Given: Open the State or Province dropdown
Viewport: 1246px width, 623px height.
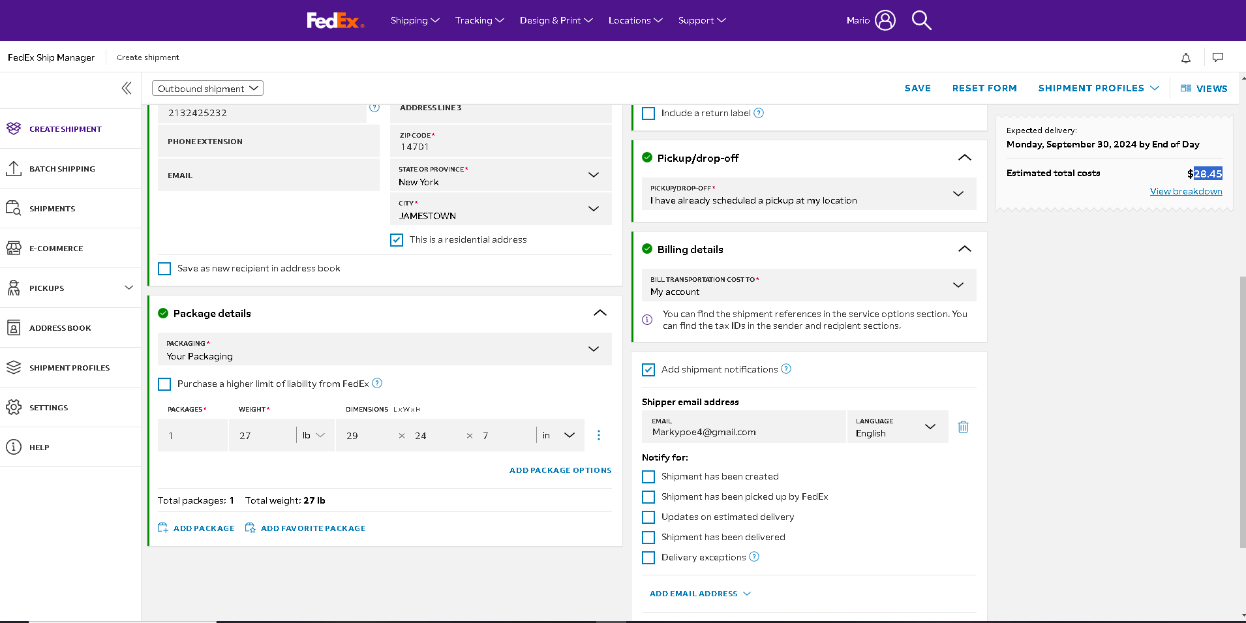Looking at the screenshot, I should (x=501, y=175).
